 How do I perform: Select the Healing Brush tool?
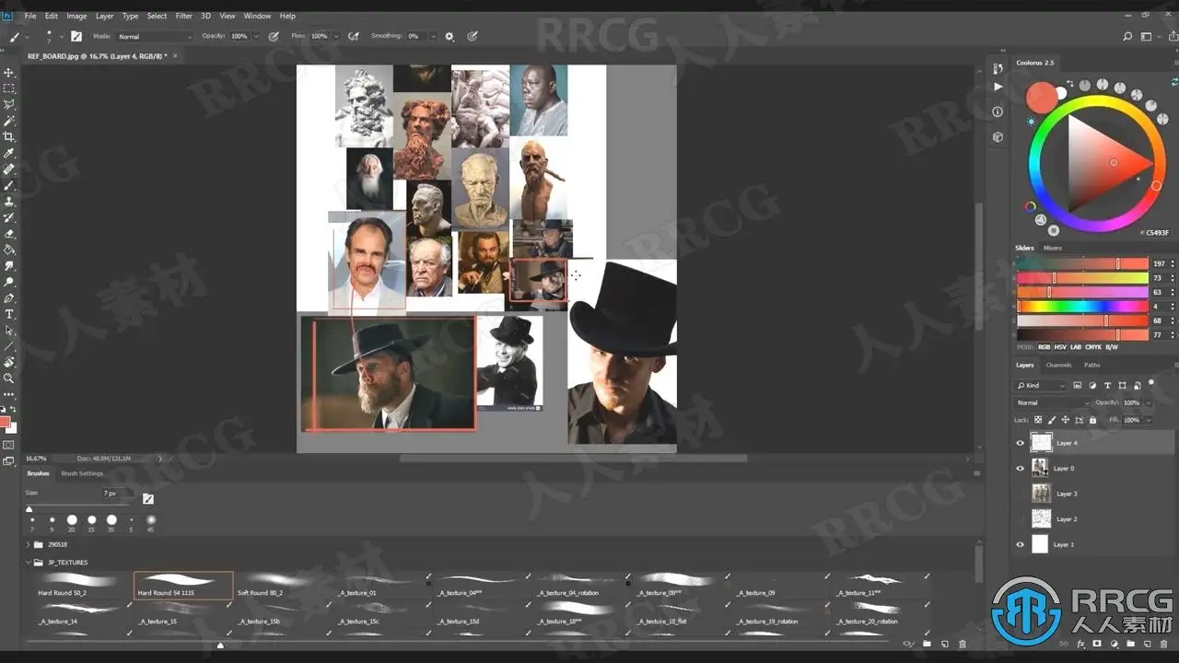pos(9,169)
